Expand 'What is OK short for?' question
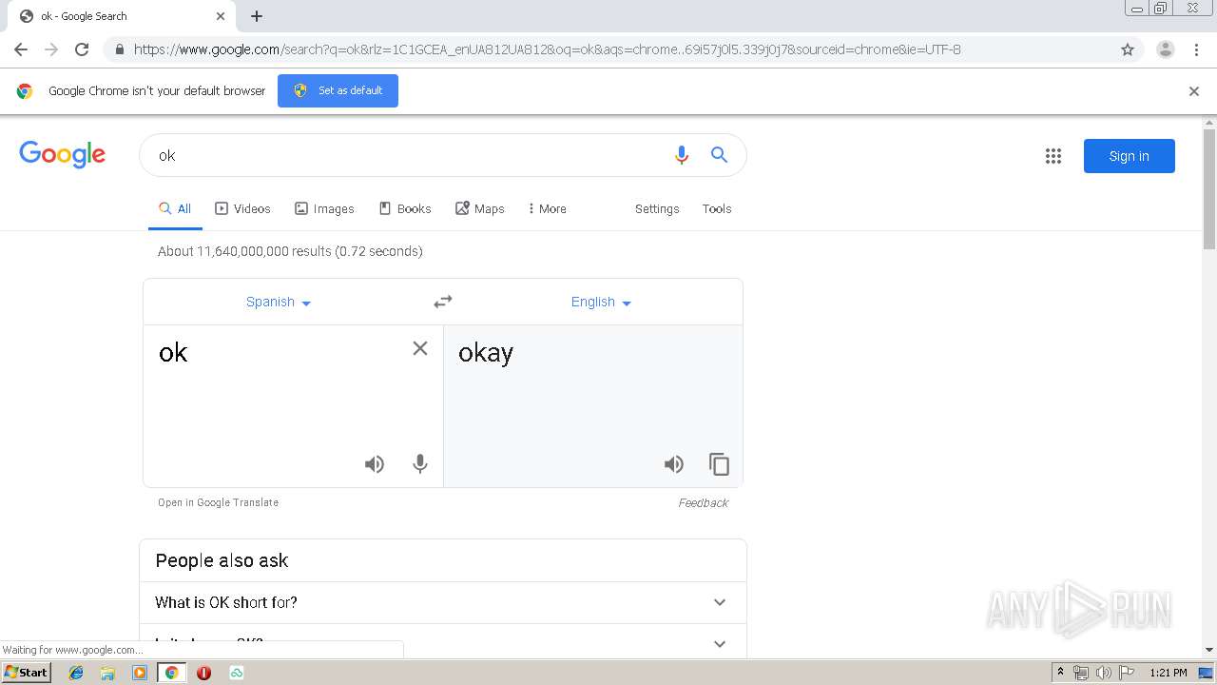 (443, 602)
